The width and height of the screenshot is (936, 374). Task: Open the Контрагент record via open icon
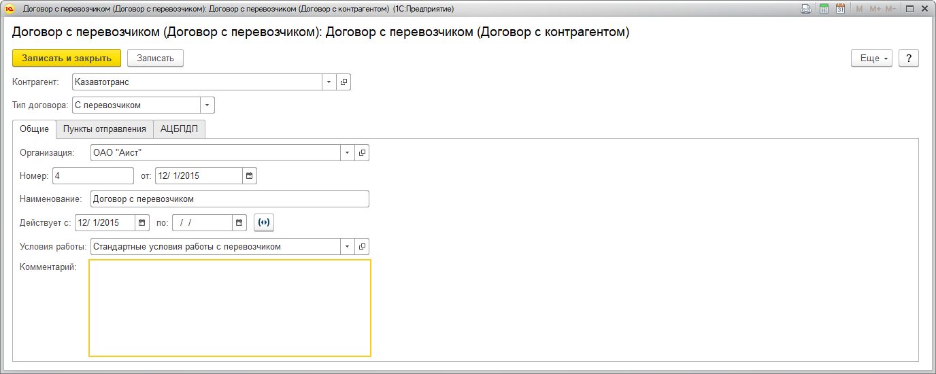[x=344, y=82]
